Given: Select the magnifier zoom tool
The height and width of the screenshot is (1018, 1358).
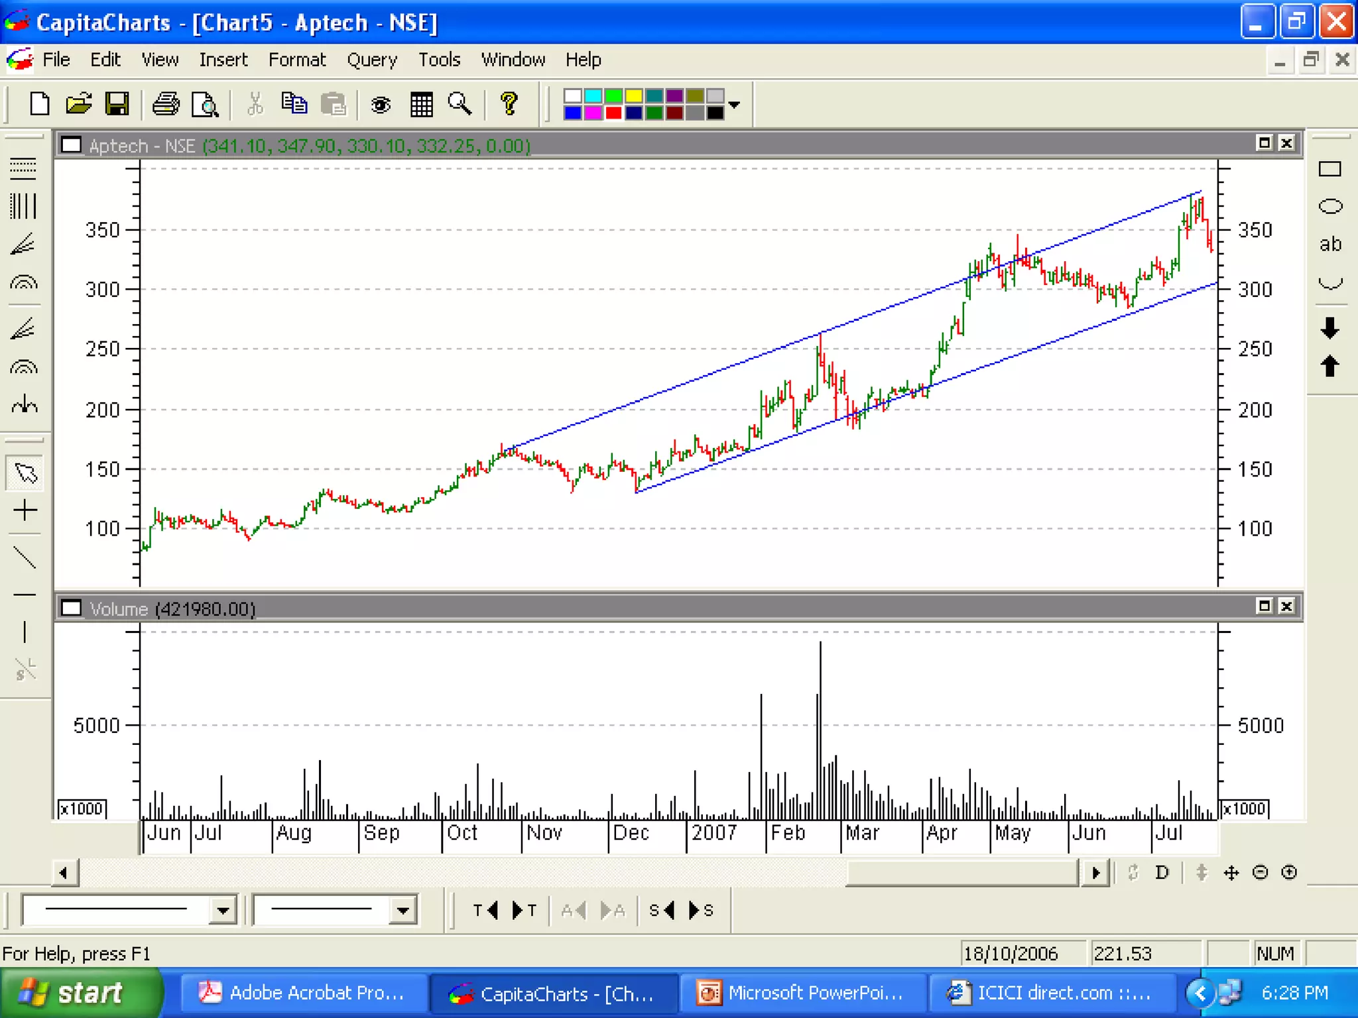Looking at the screenshot, I should click(460, 104).
